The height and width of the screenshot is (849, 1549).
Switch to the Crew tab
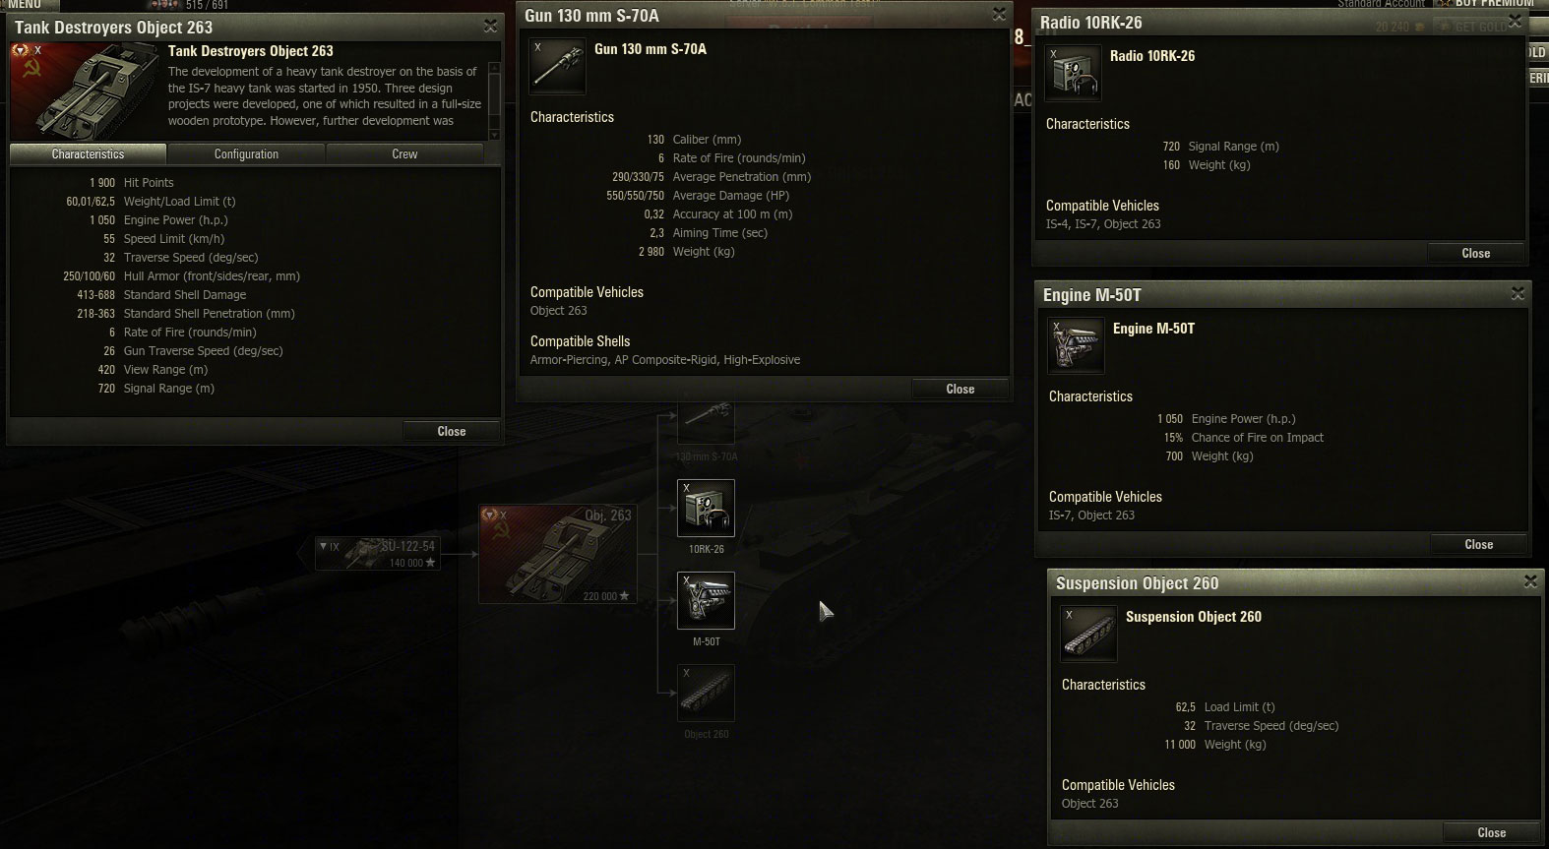point(404,154)
